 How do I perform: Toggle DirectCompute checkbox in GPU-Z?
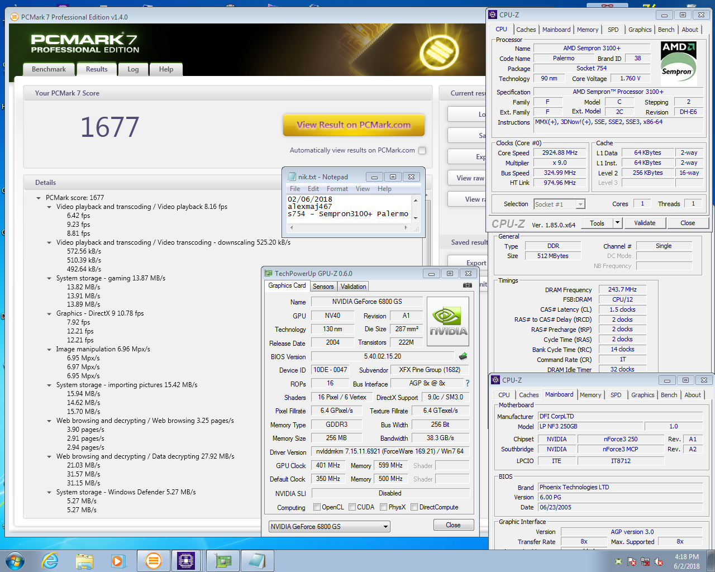(x=414, y=507)
